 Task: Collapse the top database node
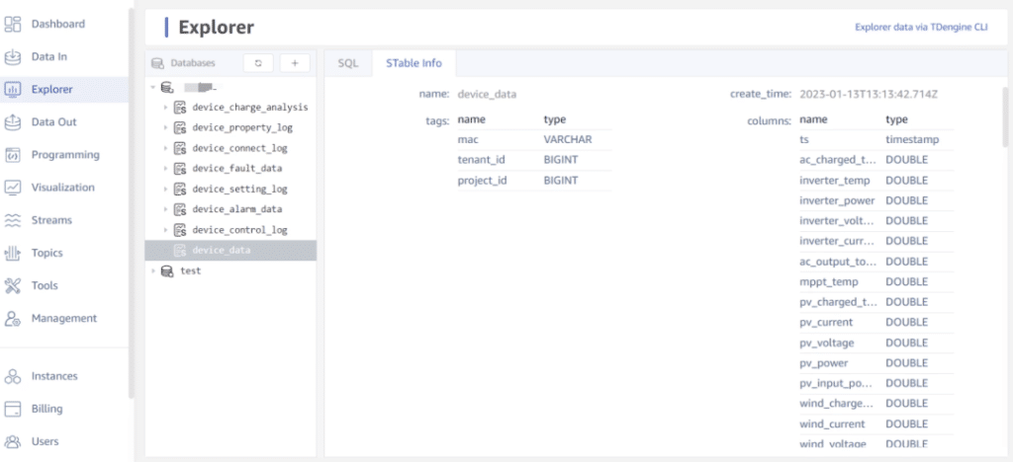pyautogui.click(x=152, y=87)
